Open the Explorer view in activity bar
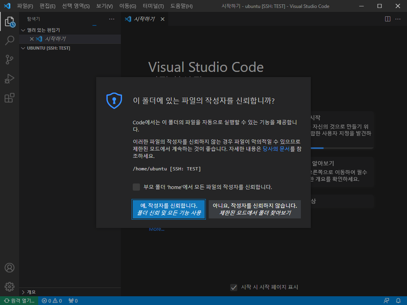Image resolution: width=407 pixels, height=305 pixels. pyautogui.click(x=10, y=21)
